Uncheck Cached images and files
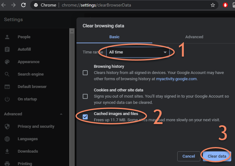Screen dimensions: 235x166 (85, 117)
